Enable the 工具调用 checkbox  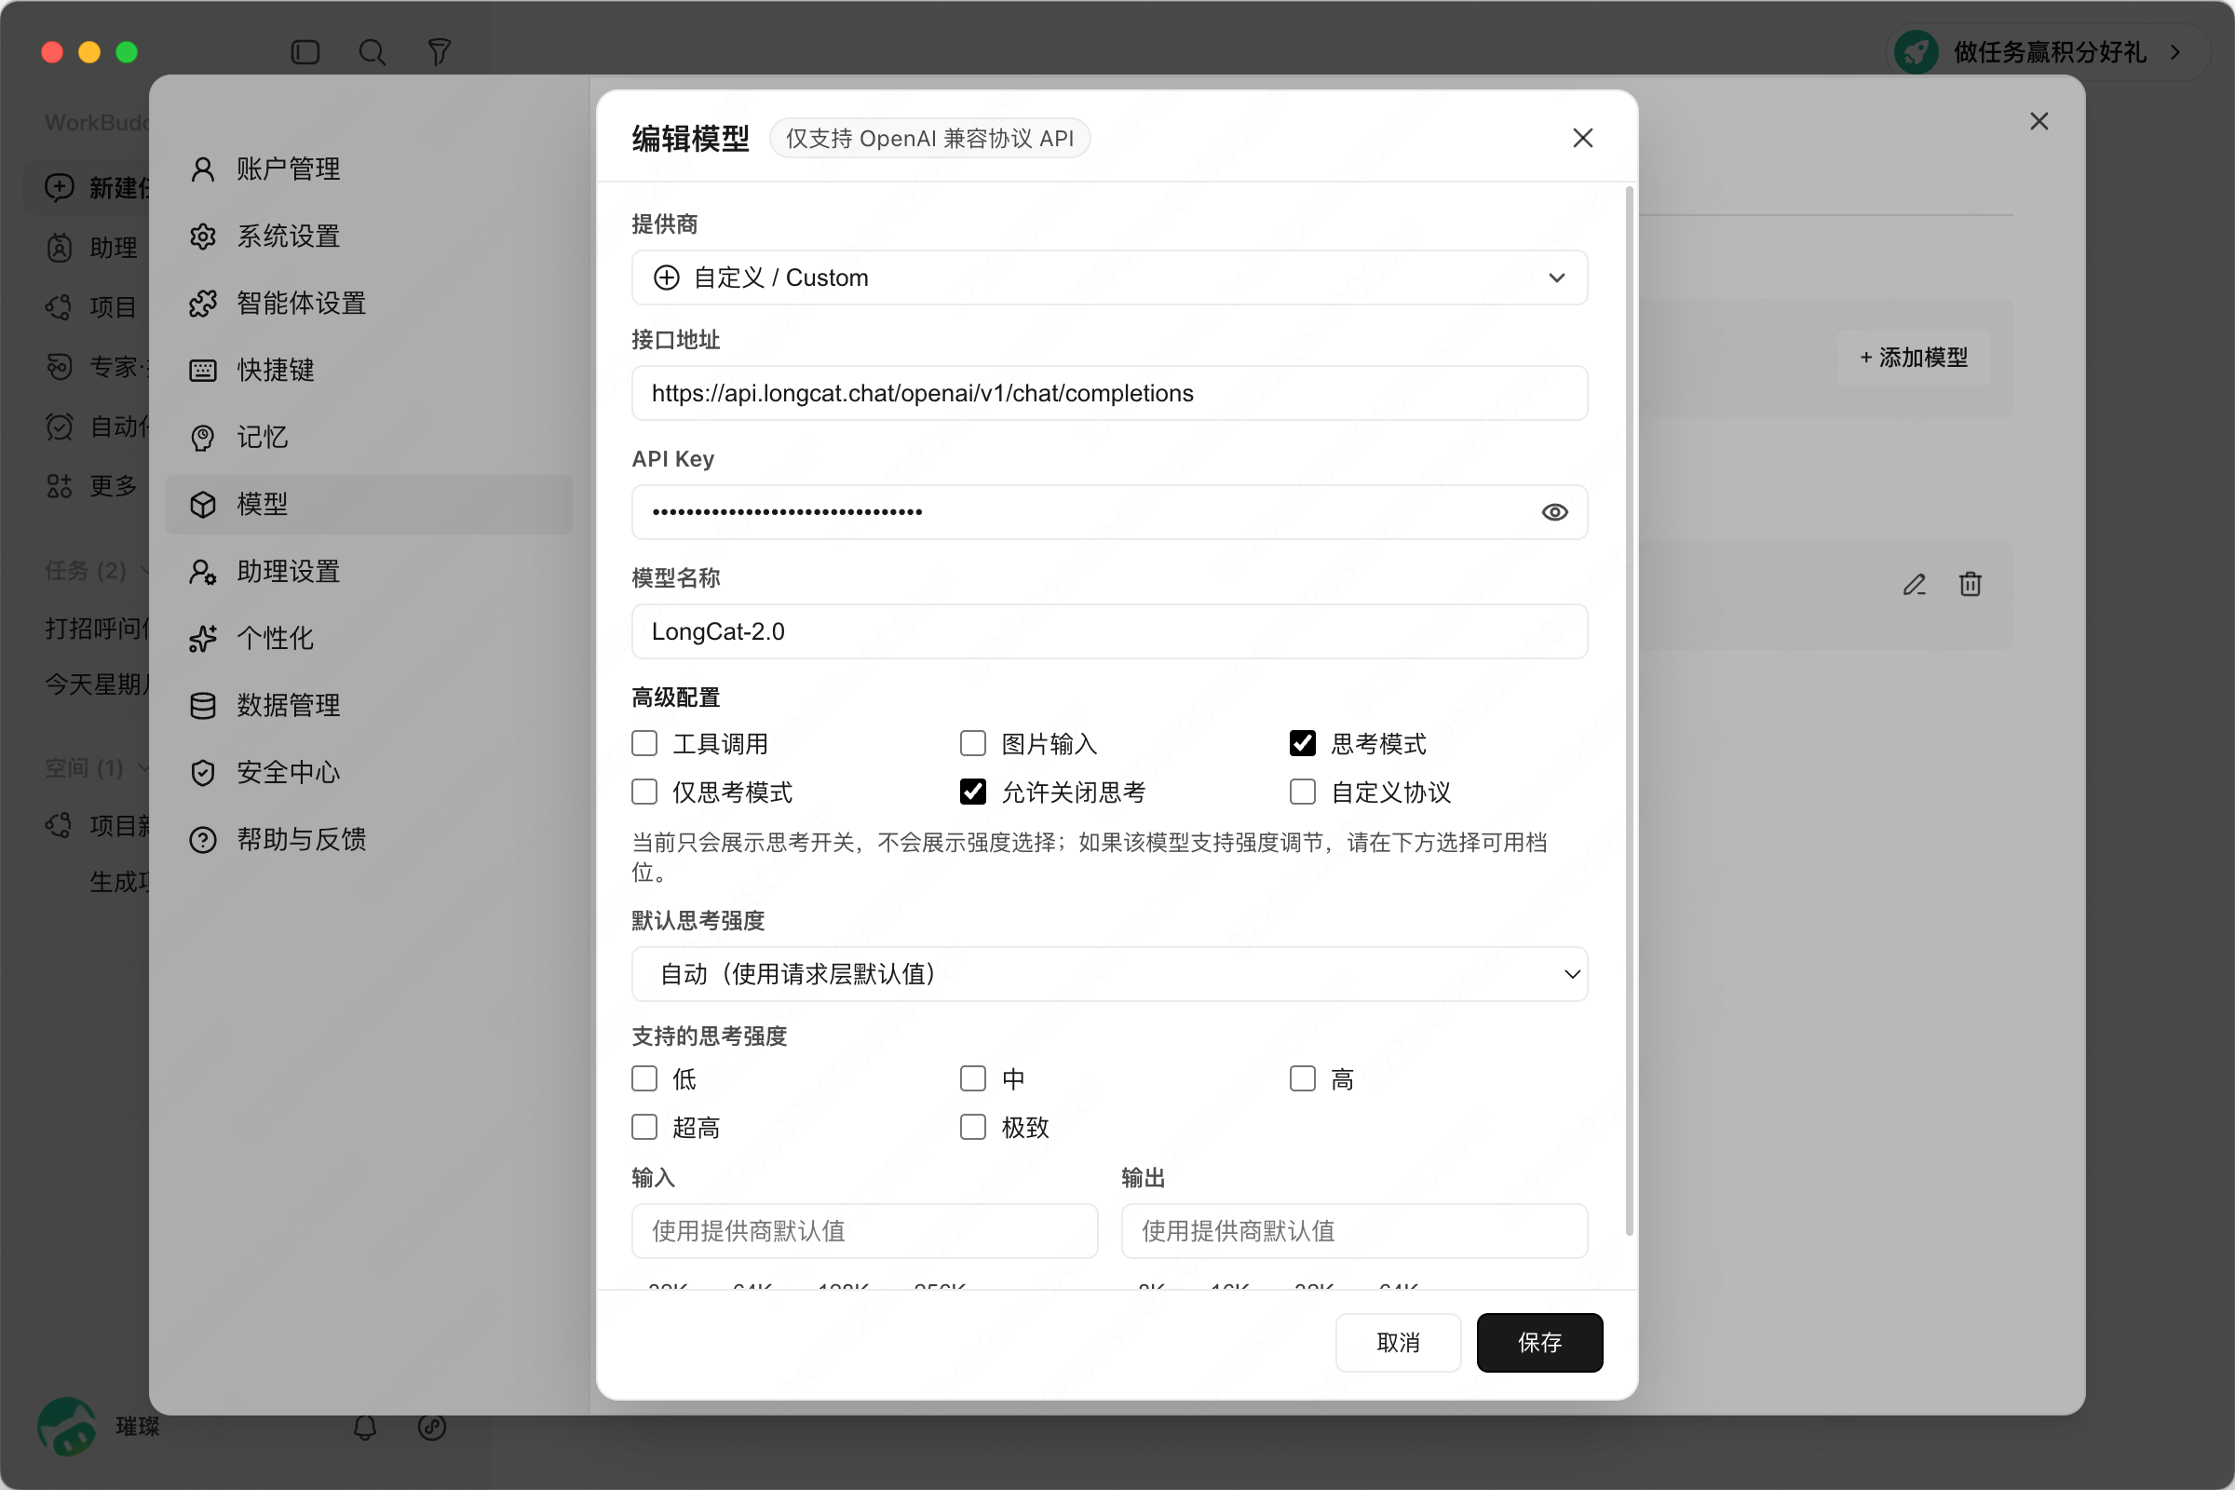[644, 743]
